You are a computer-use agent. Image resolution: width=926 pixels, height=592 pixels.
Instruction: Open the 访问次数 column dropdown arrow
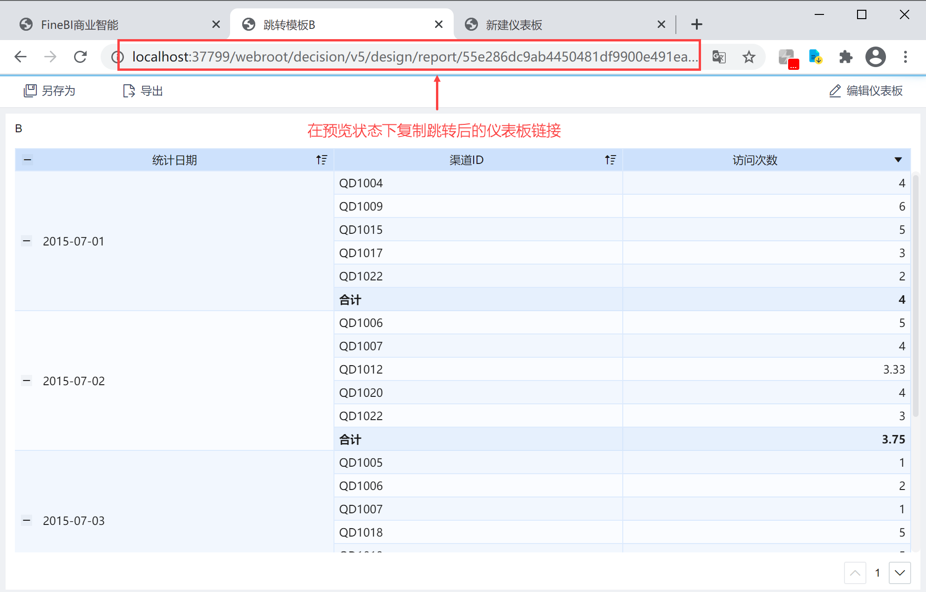[898, 160]
